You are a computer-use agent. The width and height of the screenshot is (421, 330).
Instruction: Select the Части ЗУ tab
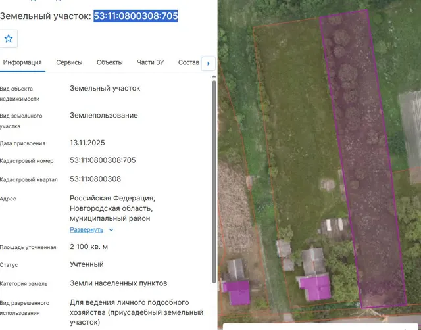tap(151, 62)
